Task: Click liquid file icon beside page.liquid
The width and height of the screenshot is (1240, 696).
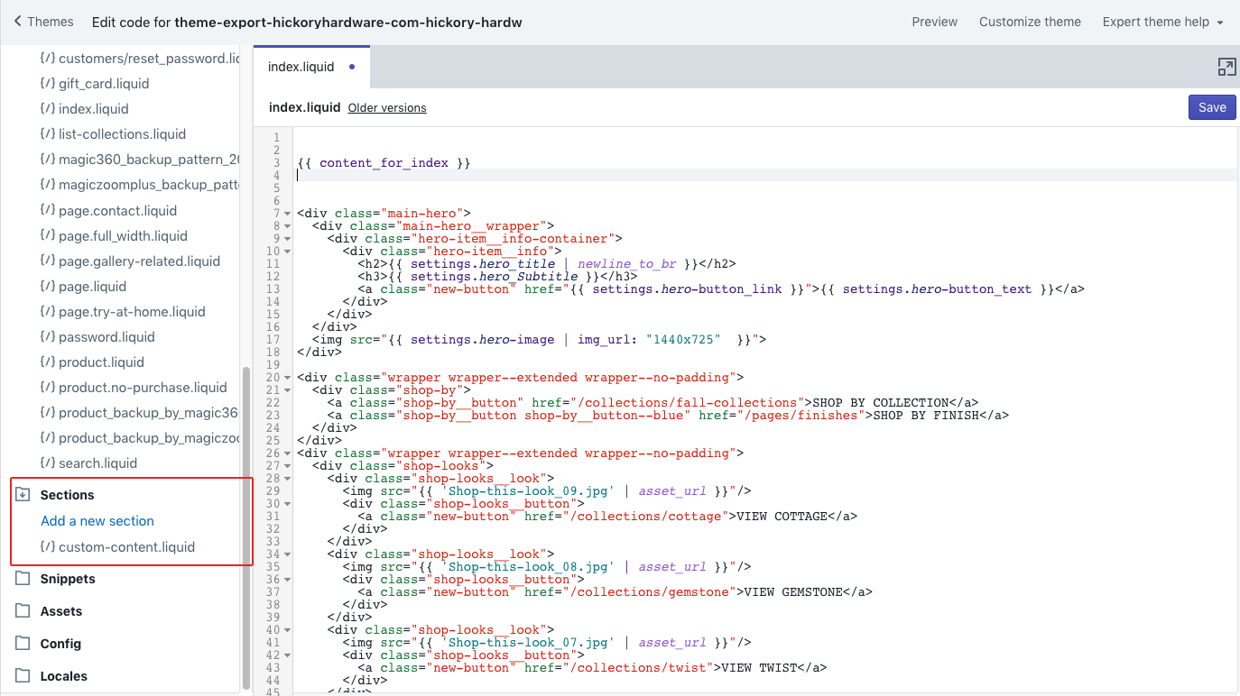Action: (x=48, y=286)
